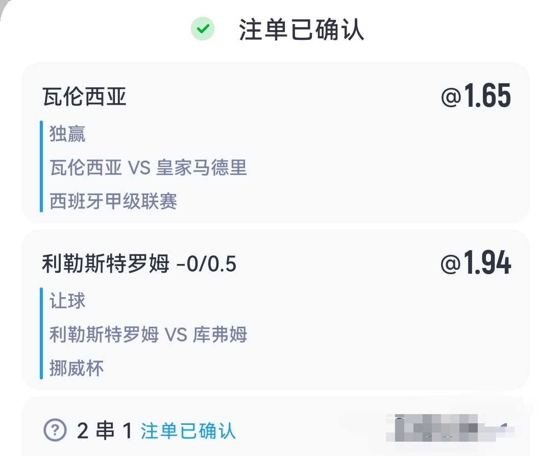Click the @1.65 odds value
The height and width of the screenshot is (456, 539).
tap(476, 96)
